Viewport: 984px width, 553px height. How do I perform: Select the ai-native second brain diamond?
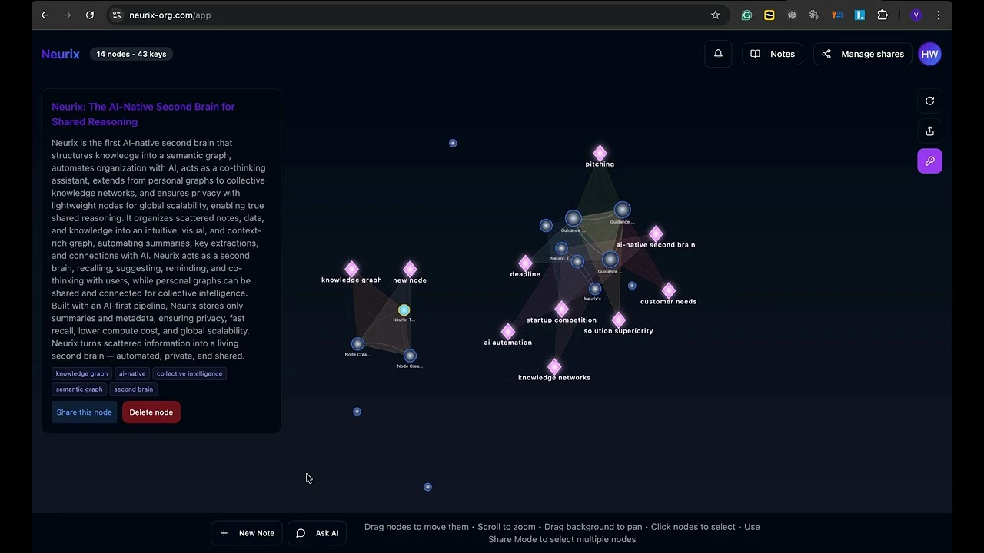pos(656,233)
